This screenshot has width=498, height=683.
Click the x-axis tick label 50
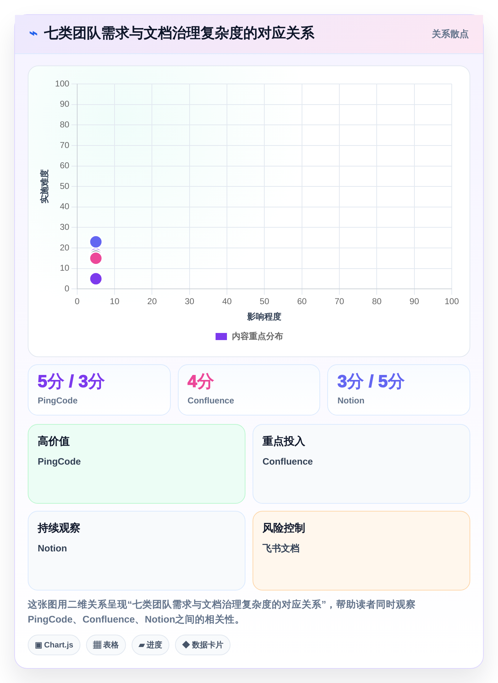(x=264, y=302)
